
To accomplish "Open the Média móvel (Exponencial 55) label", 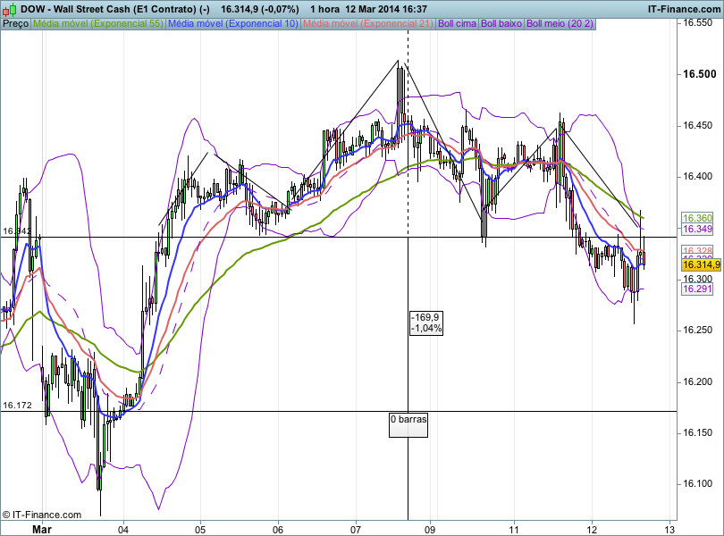I will coord(98,23).
